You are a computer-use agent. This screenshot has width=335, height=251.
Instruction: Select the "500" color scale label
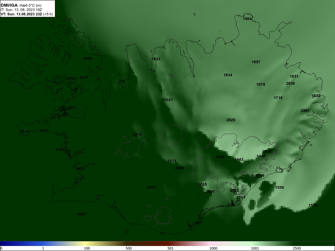click(129, 248)
